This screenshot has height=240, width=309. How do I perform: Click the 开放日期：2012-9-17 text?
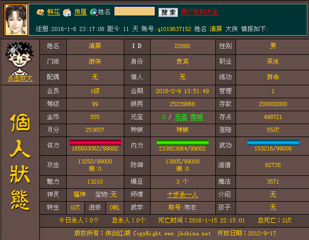tap(246, 233)
